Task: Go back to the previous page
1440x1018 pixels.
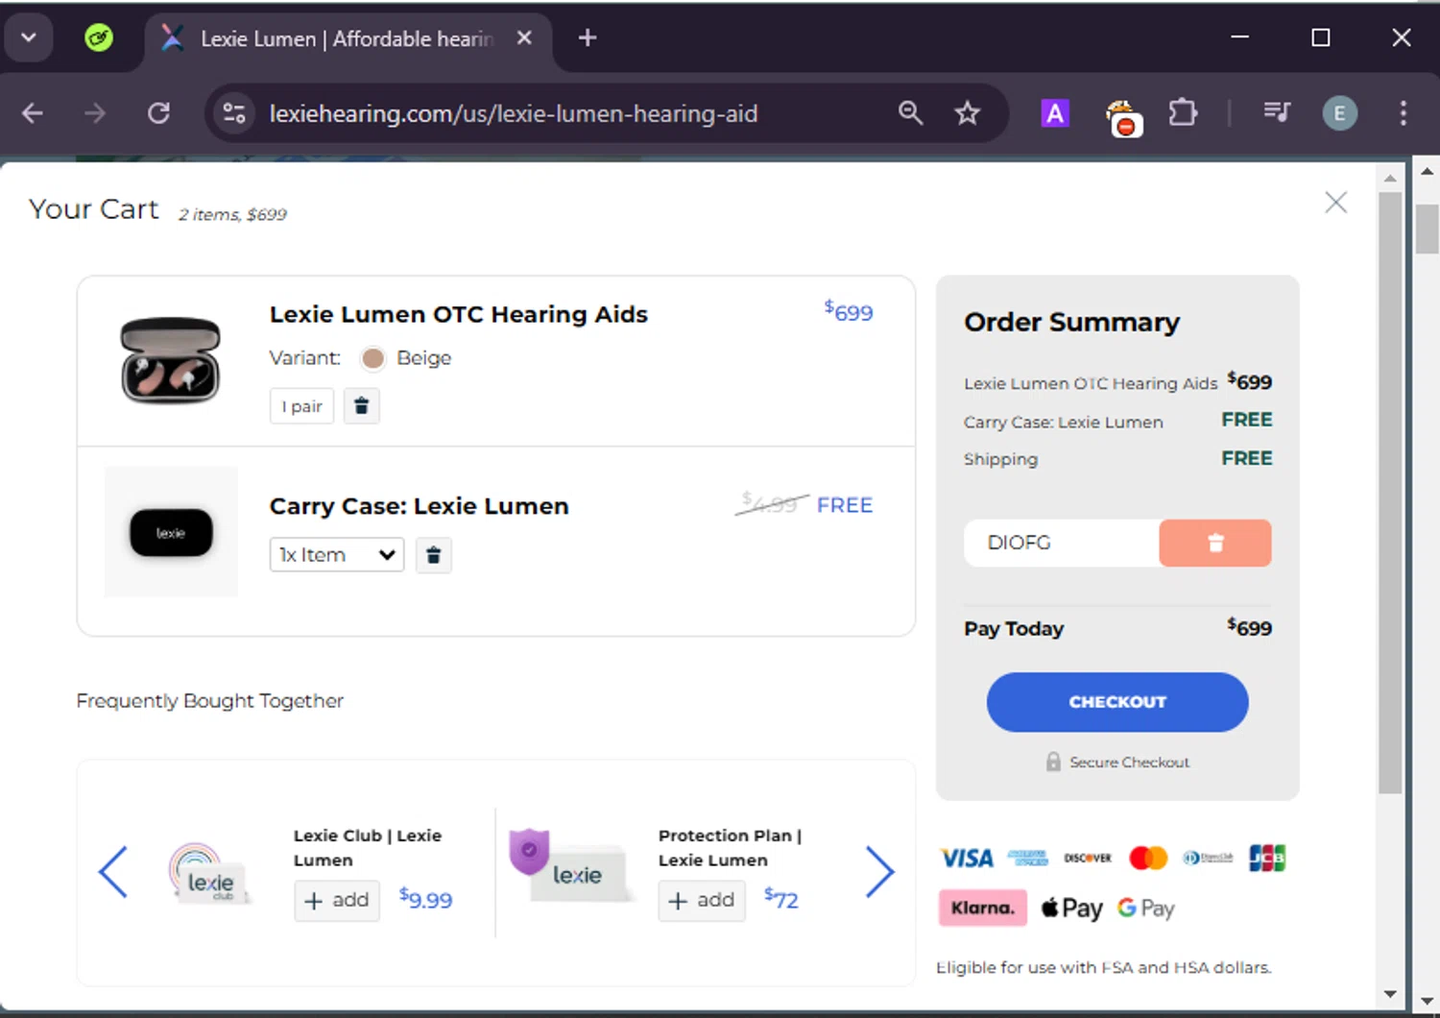Action: click(x=33, y=113)
